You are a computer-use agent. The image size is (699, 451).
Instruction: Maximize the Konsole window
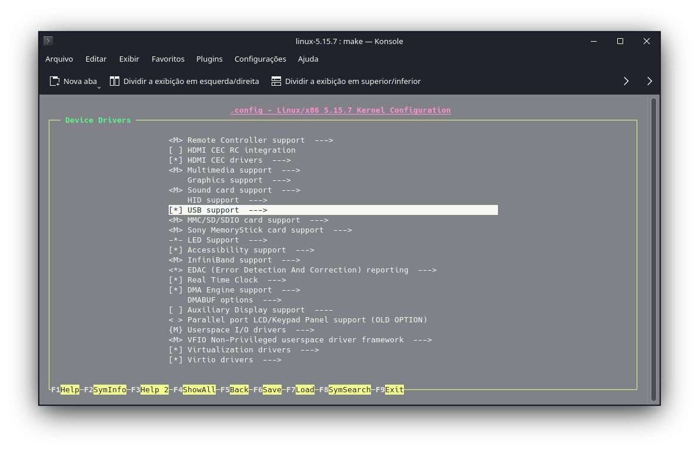620,41
